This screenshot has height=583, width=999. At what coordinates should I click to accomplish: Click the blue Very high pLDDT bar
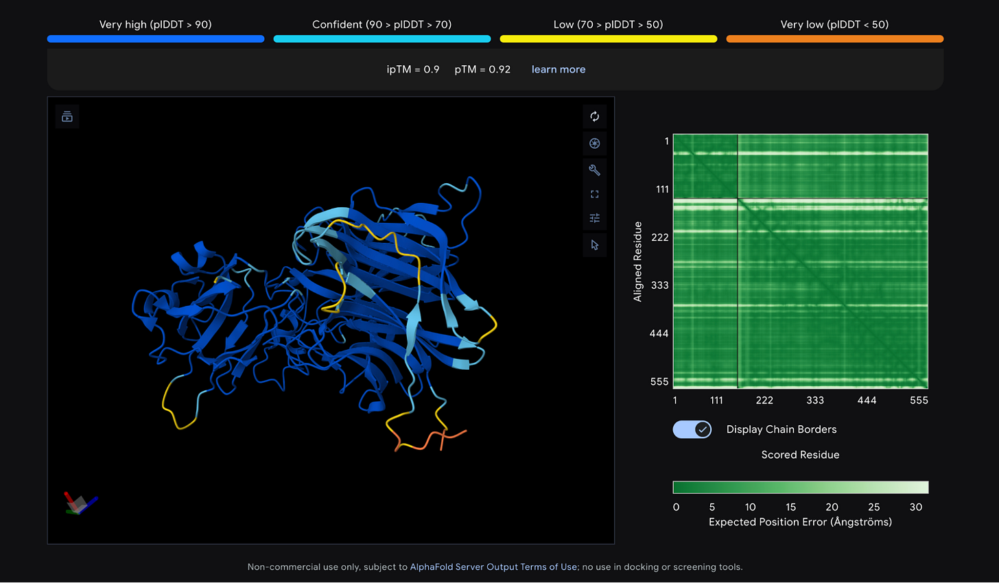click(156, 39)
